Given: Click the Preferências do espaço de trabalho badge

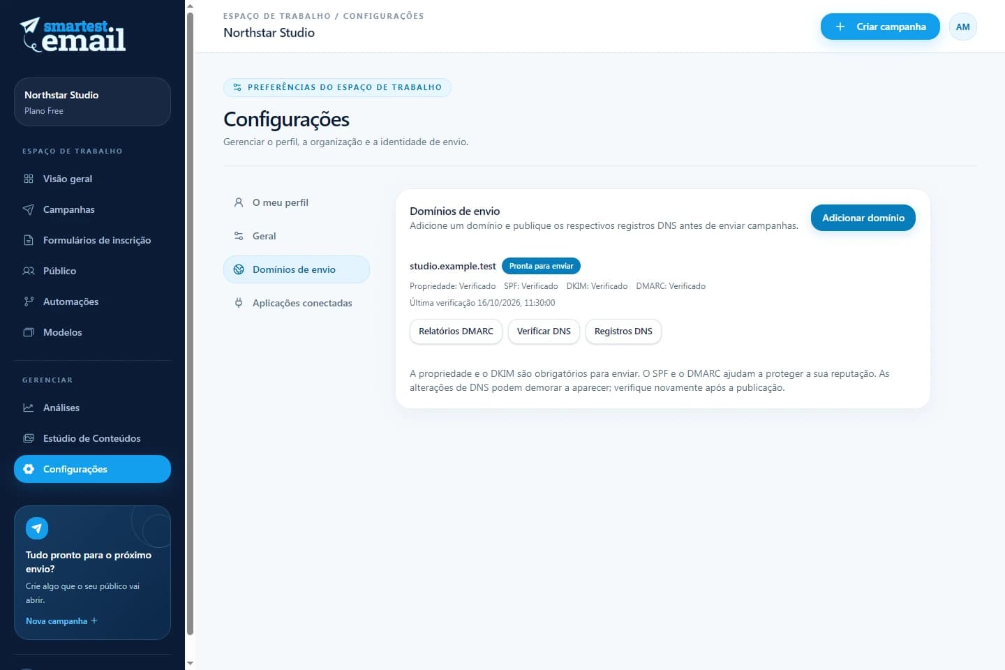Looking at the screenshot, I should 337,87.
